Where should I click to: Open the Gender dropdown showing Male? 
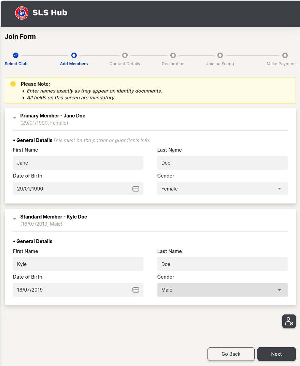[222, 290]
